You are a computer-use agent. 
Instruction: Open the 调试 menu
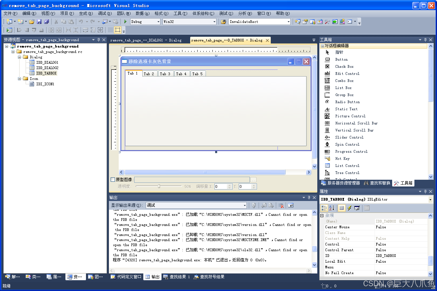point(105,13)
